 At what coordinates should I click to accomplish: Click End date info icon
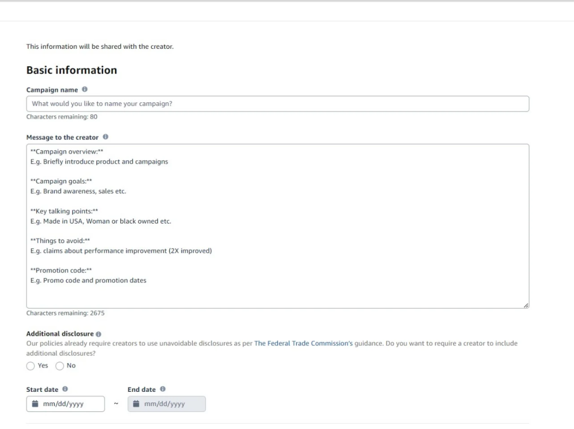click(163, 389)
